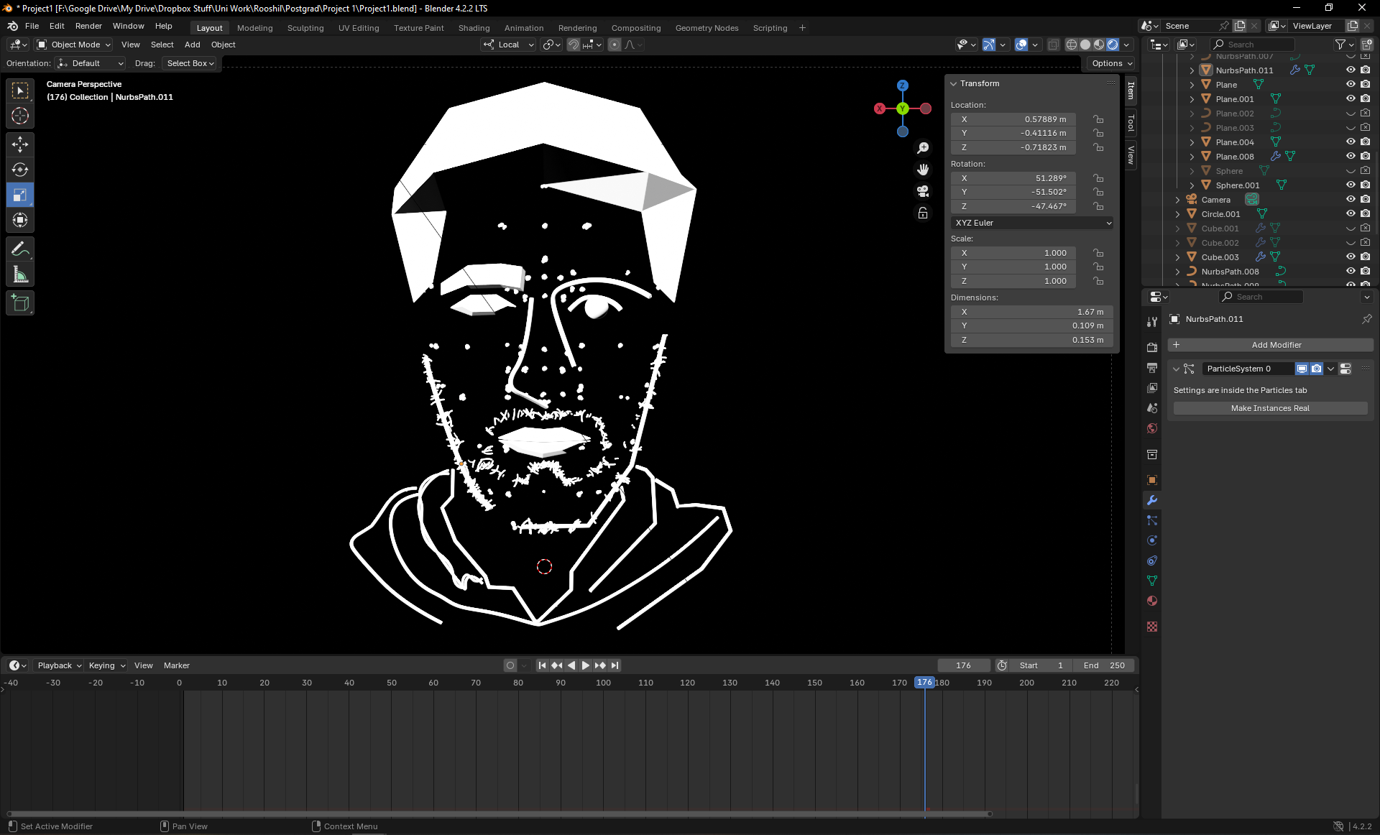This screenshot has width=1380, height=835.
Task: Click the Add Cube tool icon
Action: [x=20, y=303]
